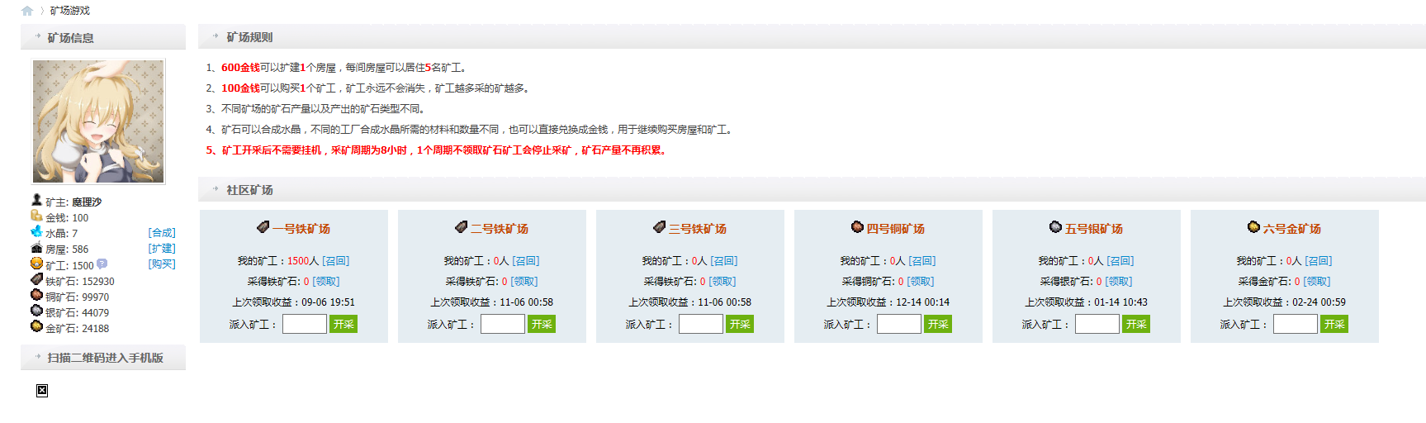Click the 六号金矿场 title text

(x=1292, y=229)
